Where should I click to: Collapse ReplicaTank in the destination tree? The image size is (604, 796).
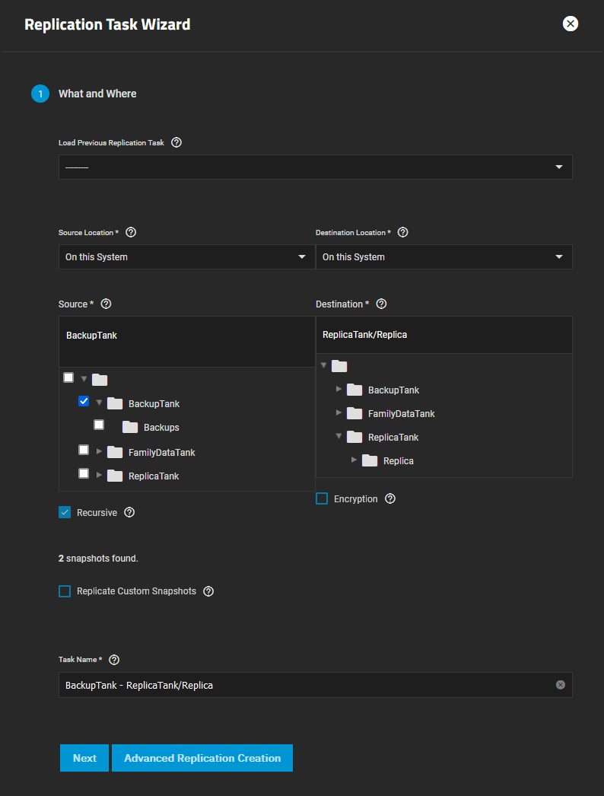pyautogui.click(x=339, y=437)
